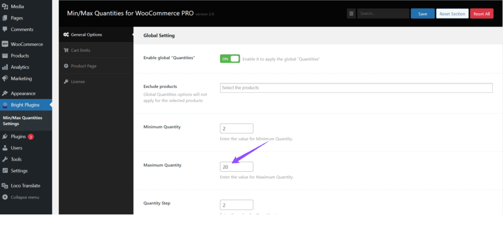Click the Media icon in sidebar
503x228 pixels.
(x=5, y=7)
